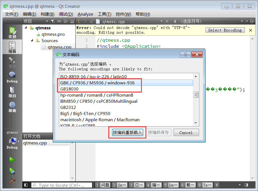Select Big5 / Big5-ETen / CP950 encoding

126,114
